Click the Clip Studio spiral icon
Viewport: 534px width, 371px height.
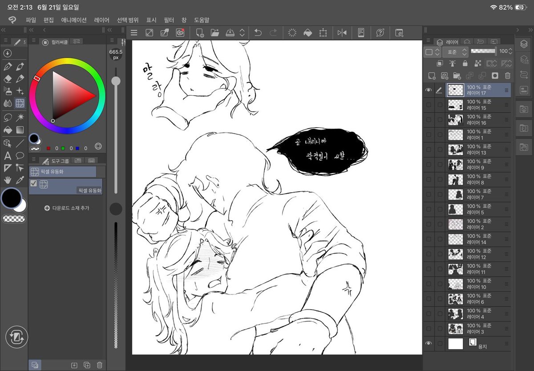[x=180, y=32]
